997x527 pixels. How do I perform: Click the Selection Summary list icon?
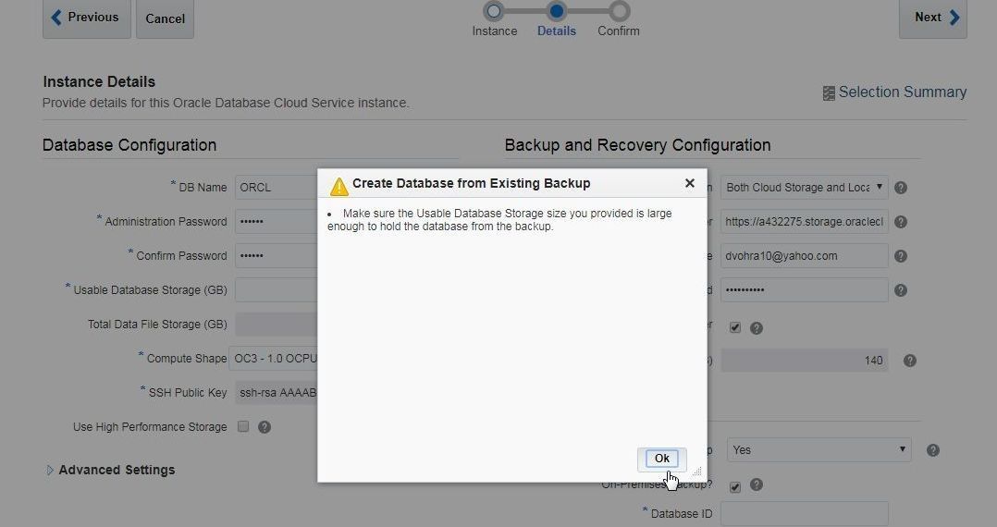coord(829,93)
